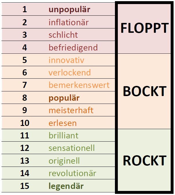Click the "ROCKT" category label

pyautogui.click(x=145, y=161)
